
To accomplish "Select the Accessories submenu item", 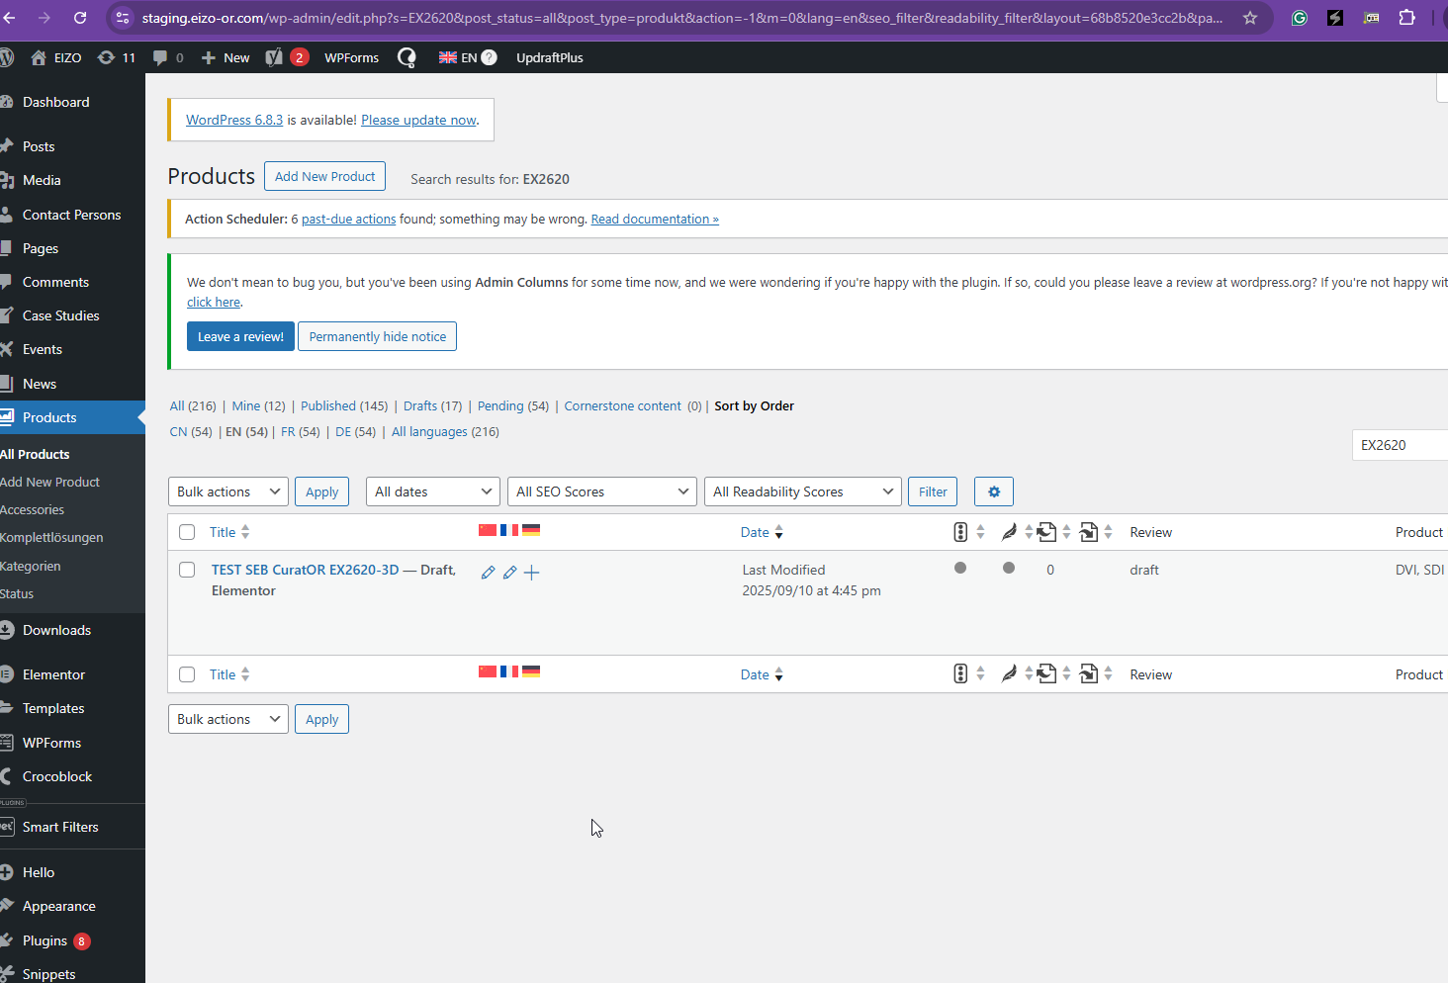I will [x=33, y=509].
